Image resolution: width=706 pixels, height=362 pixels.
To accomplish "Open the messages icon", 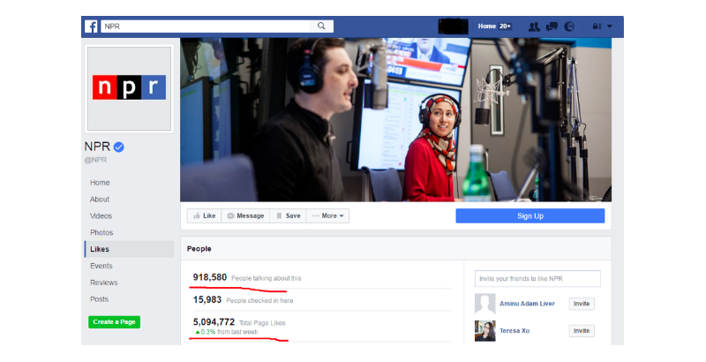I will 552,26.
